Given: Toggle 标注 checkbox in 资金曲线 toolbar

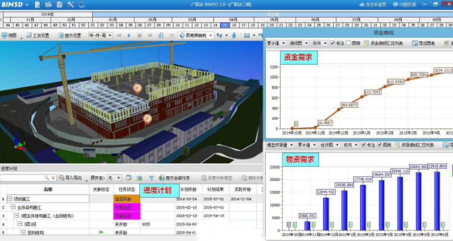Looking at the screenshot, I should [333, 43].
